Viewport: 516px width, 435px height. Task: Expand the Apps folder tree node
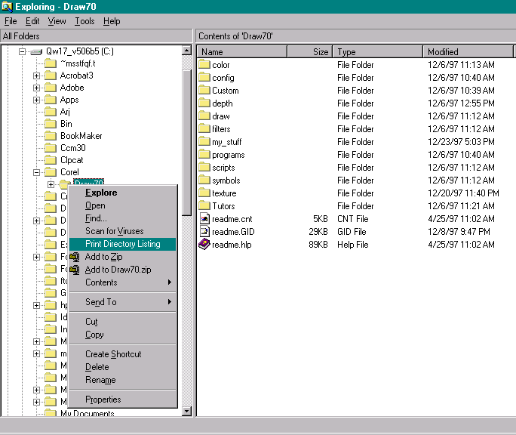coord(36,100)
